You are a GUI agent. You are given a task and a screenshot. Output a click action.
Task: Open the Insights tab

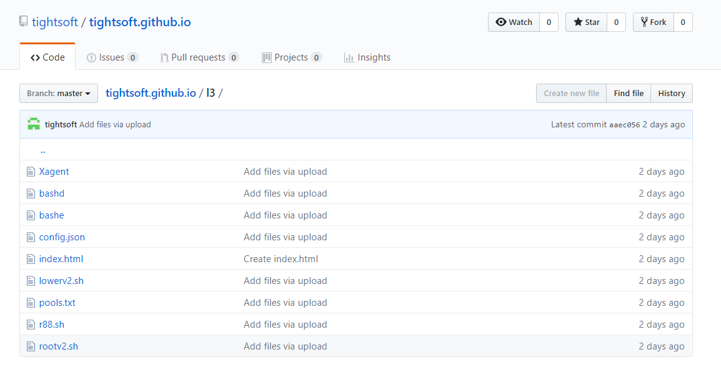click(x=367, y=57)
